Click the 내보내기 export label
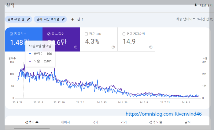Viewport: 214px width, 130px height. (206, 5)
